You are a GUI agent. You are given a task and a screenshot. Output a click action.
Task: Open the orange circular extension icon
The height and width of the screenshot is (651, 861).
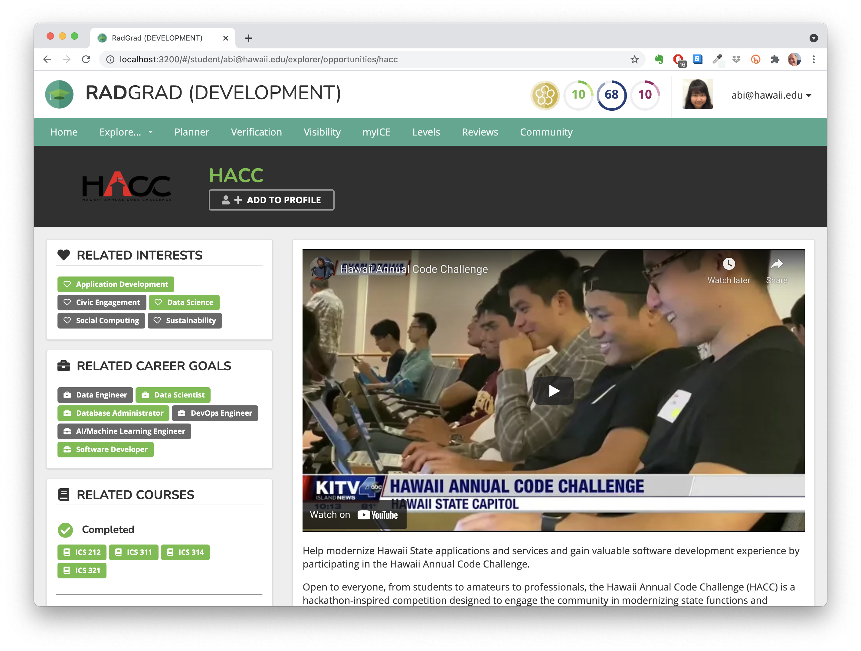[755, 59]
